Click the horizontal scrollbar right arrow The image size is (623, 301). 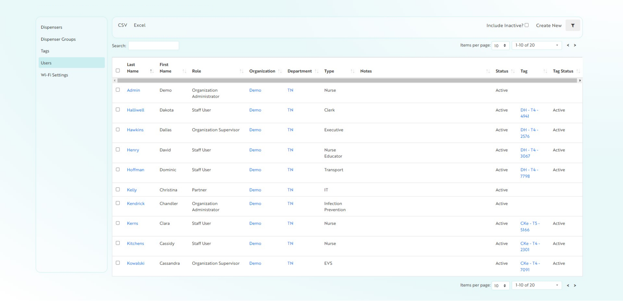[580, 80]
